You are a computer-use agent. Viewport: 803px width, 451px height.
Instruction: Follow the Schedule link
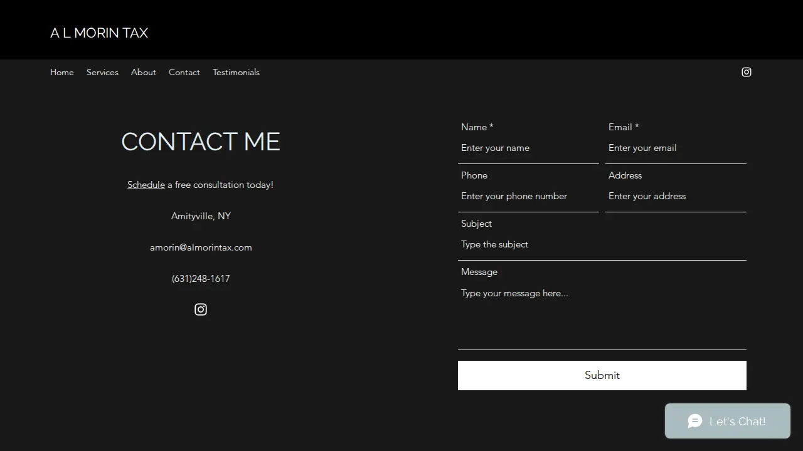pos(146,185)
